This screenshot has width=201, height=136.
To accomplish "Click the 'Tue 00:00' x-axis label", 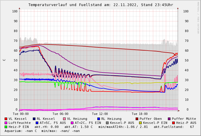I will [x=21, y=114].
